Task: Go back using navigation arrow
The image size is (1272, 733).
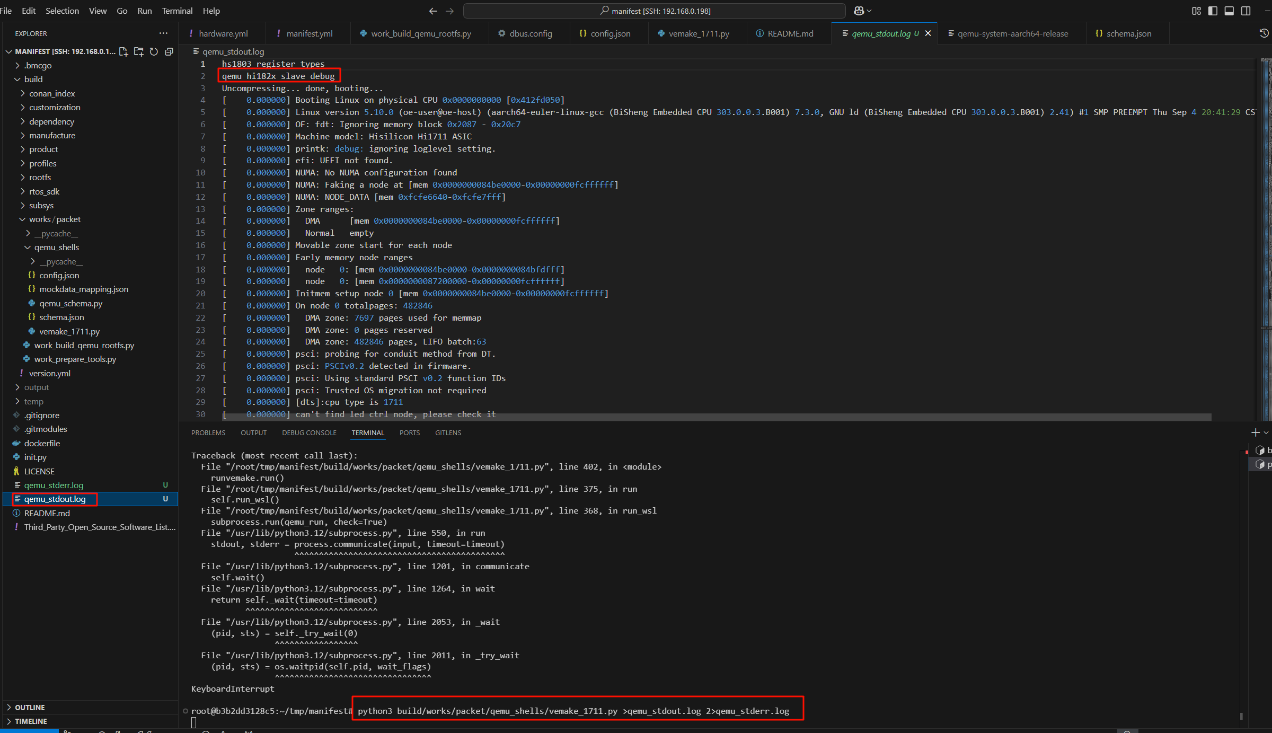Action: point(433,11)
